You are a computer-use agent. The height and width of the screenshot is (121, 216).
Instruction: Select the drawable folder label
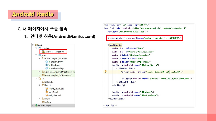49,82
